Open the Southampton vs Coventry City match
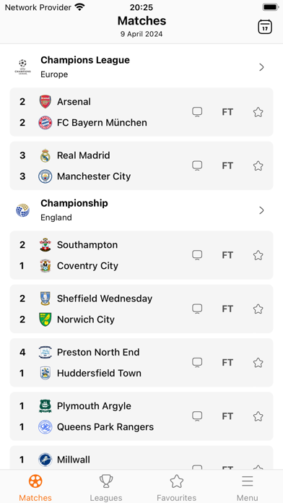This screenshot has width=283, height=503. 141,255
